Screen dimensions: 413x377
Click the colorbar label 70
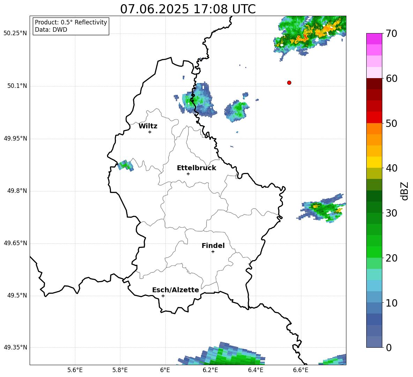[391, 33]
